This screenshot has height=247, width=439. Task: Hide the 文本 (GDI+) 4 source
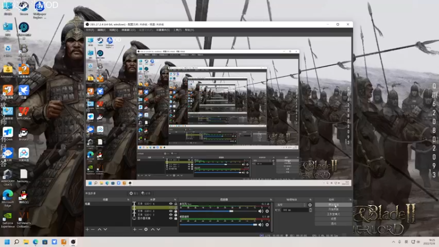171,204
